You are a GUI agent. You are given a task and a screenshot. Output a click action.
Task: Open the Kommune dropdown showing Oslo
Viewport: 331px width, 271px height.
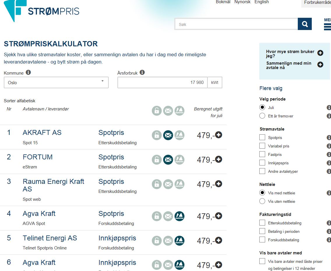click(56, 83)
